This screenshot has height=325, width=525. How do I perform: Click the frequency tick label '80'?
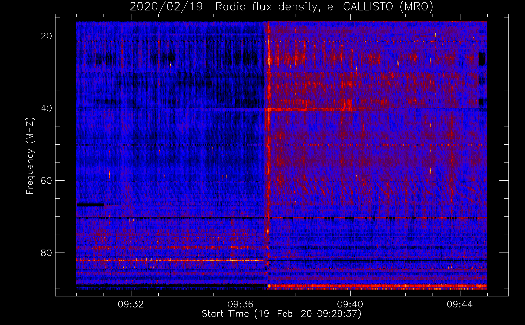click(x=47, y=253)
